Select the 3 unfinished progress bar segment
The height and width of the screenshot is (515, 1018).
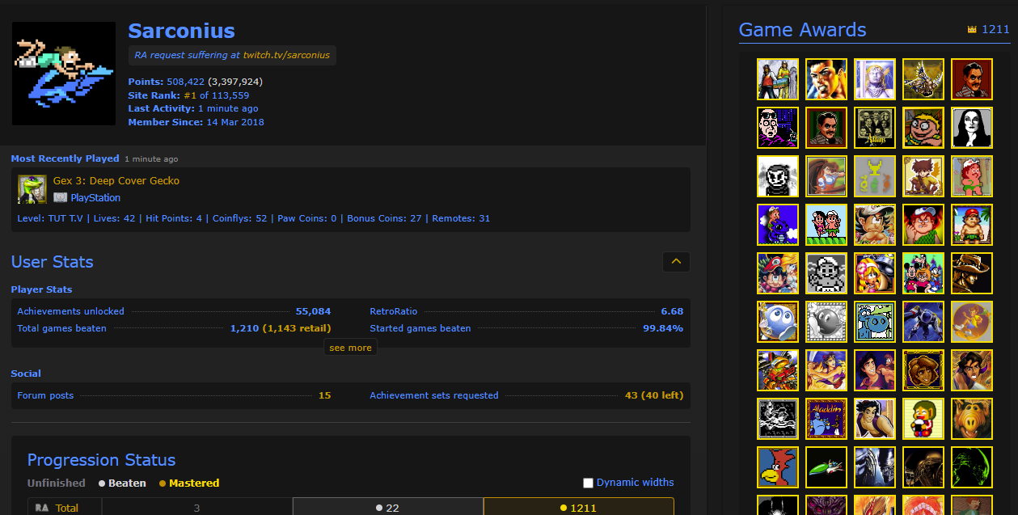(196, 508)
